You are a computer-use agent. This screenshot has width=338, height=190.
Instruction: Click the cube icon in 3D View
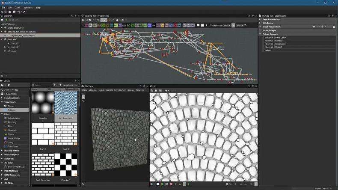(83, 97)
